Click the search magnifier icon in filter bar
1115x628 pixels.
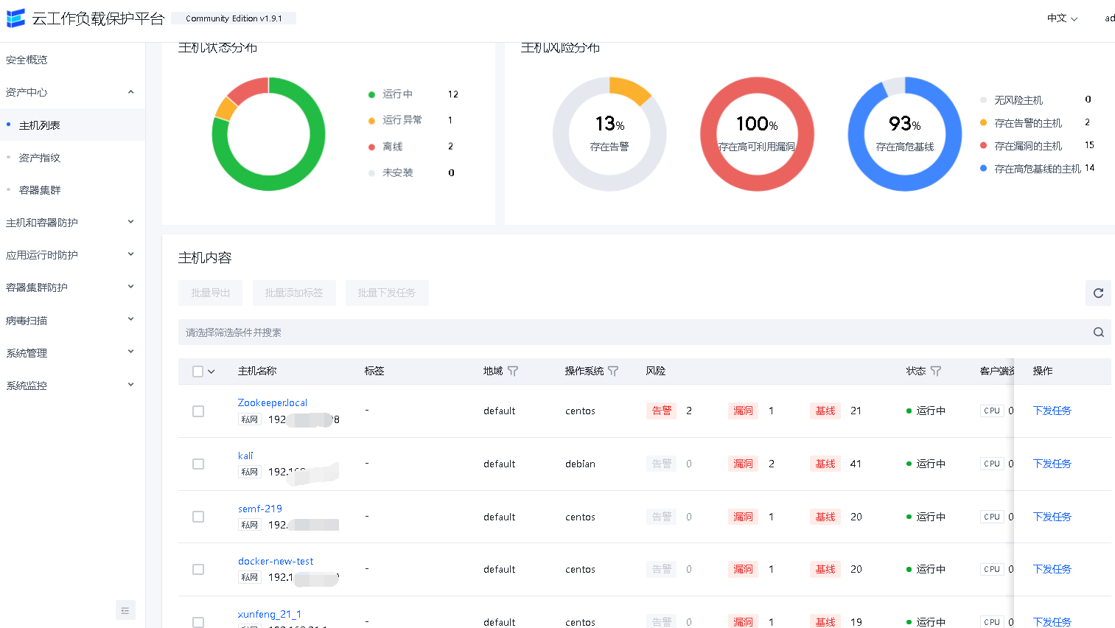coord(1098,332)
